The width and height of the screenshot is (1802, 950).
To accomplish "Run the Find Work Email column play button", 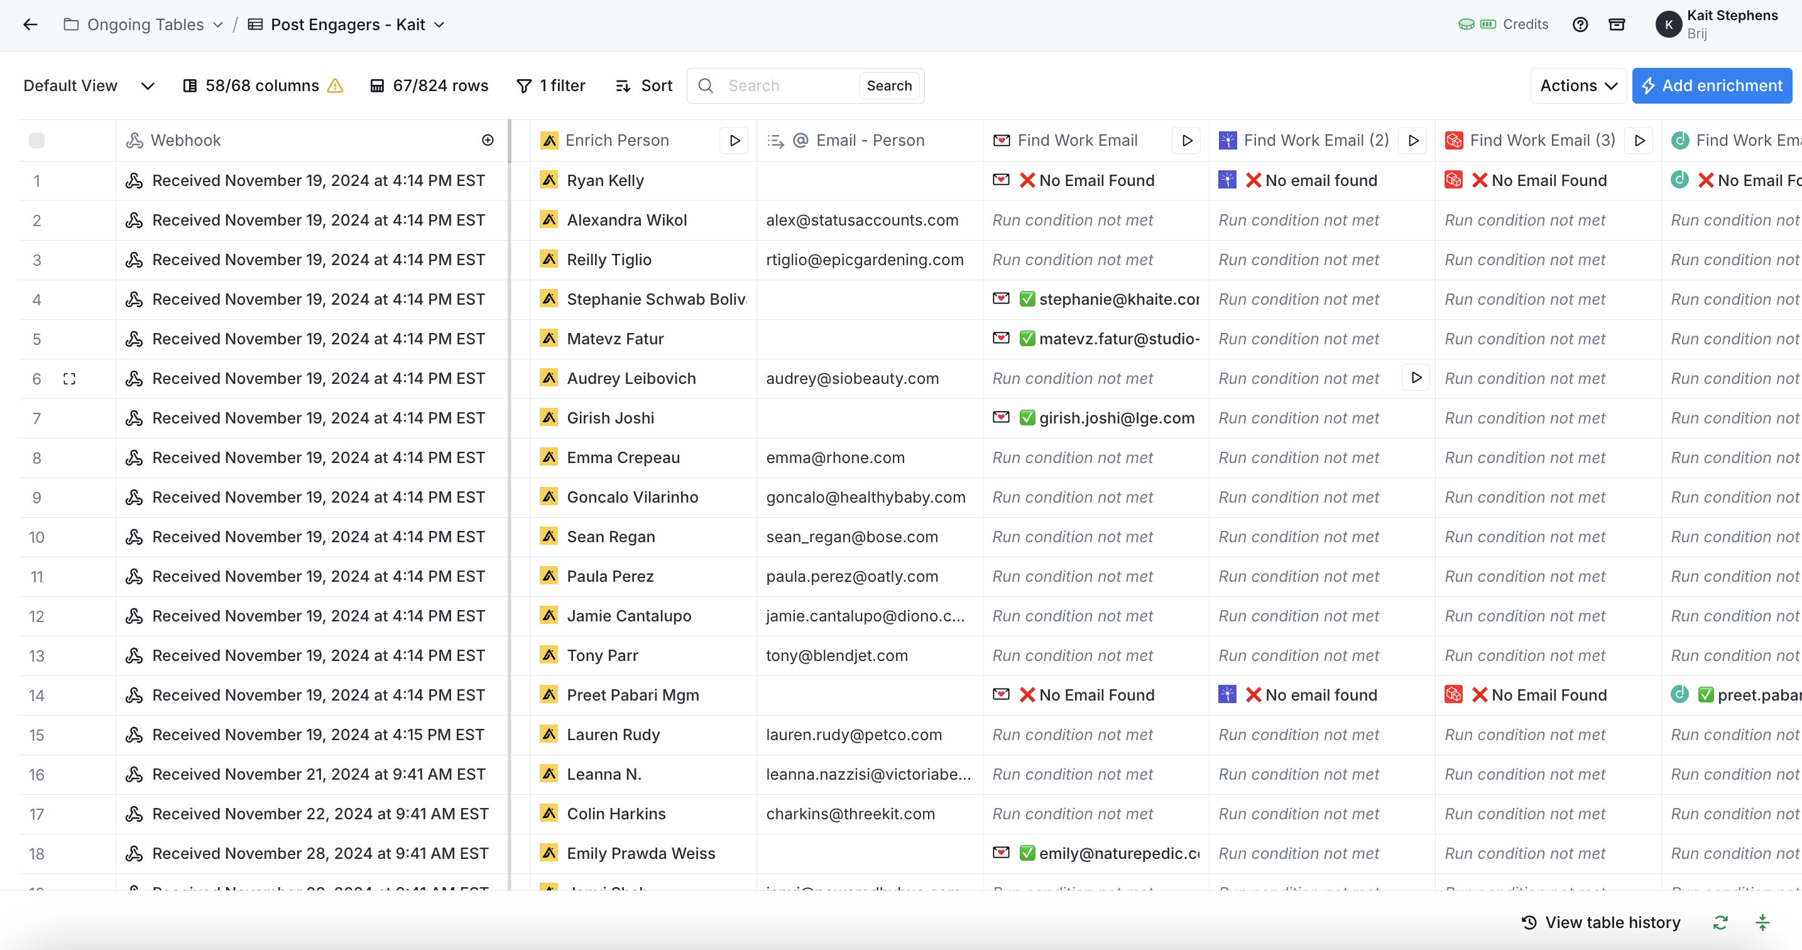I will (x=1187, y=141).
